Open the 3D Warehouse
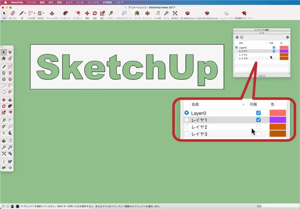Screen dimensions: 300x209 [187, 13]
